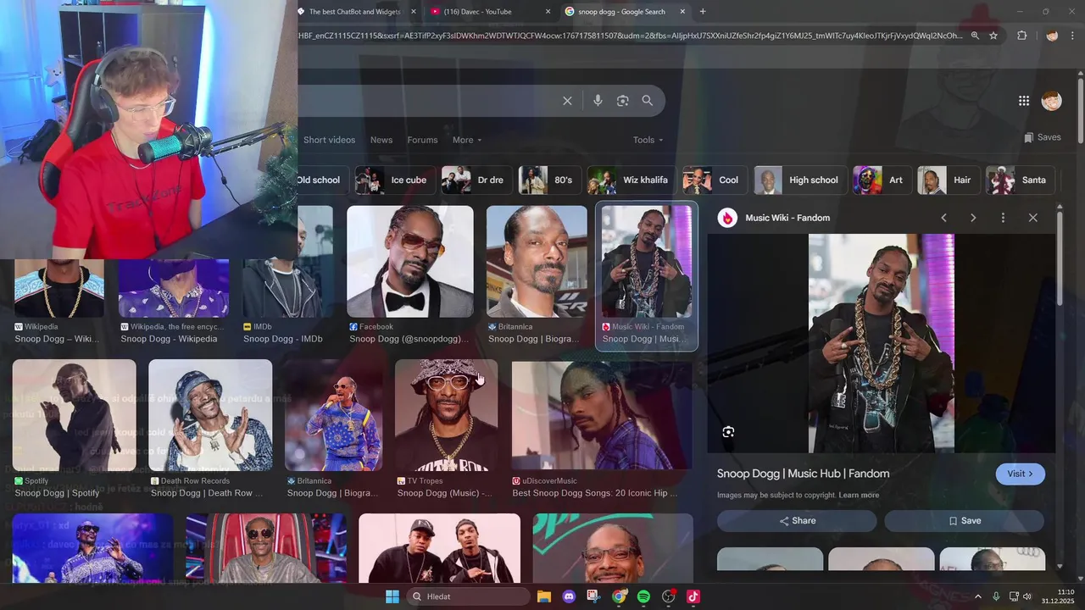Open the Windows Start menu
Image resolution: width=1085 pixels, height=610 pixels.
392,596
